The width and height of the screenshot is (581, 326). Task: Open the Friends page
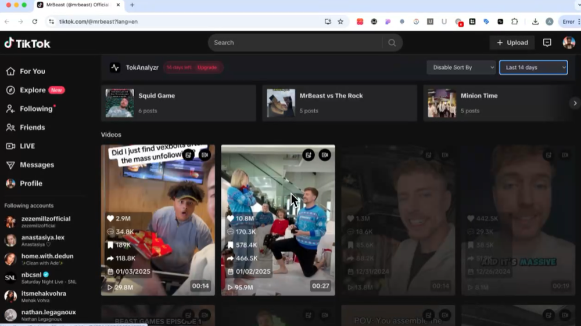point(26,127)
